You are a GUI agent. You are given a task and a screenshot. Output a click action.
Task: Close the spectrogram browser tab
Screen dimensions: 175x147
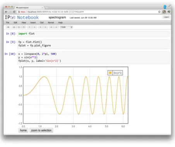coord(42,8)
